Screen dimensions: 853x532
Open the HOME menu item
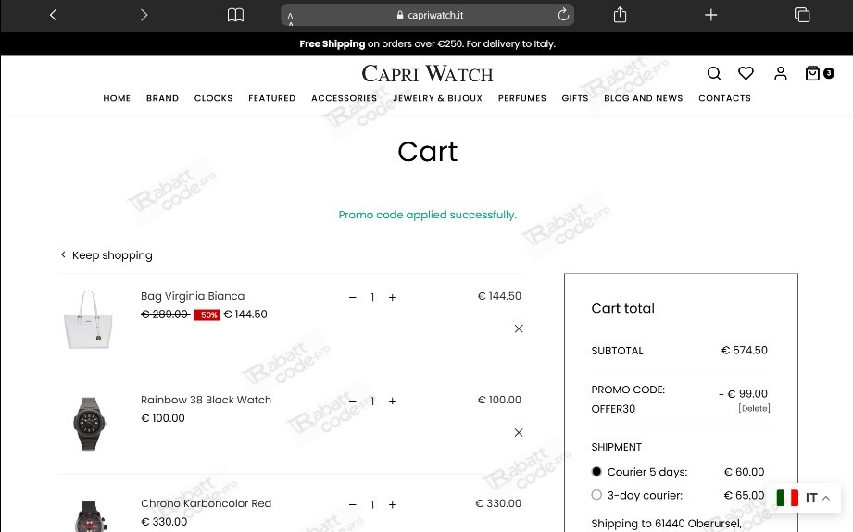[117, 98]
